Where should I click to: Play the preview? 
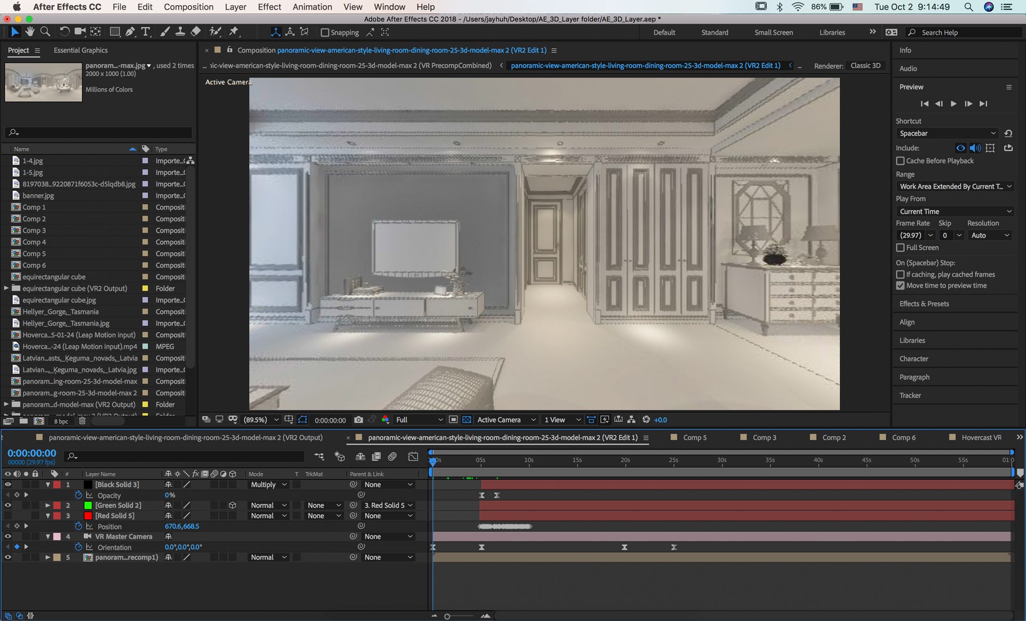954,104
